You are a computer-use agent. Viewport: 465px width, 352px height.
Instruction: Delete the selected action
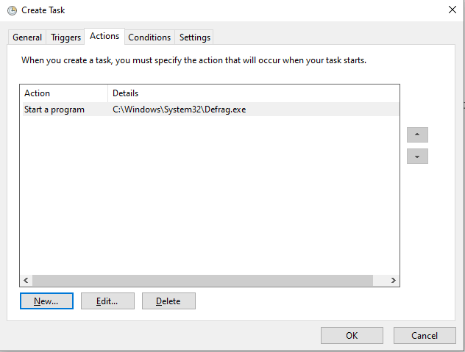(168, 301)
